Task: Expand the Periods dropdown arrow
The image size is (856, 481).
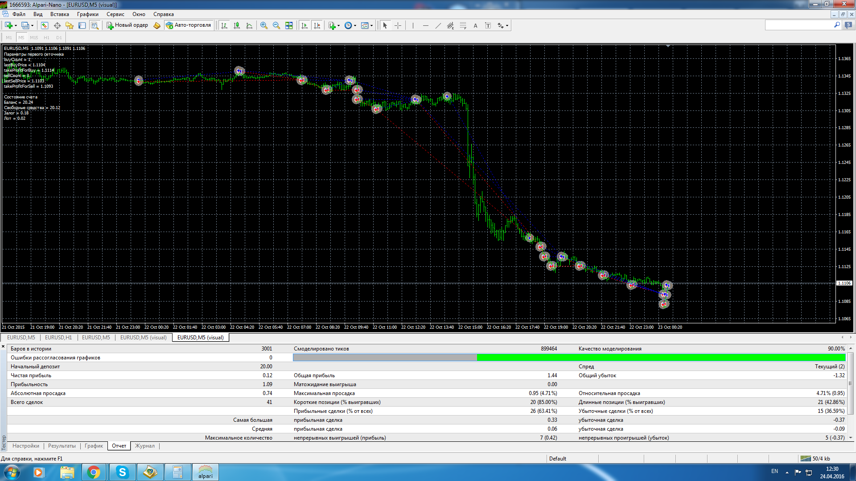Action: click(355, 25)
